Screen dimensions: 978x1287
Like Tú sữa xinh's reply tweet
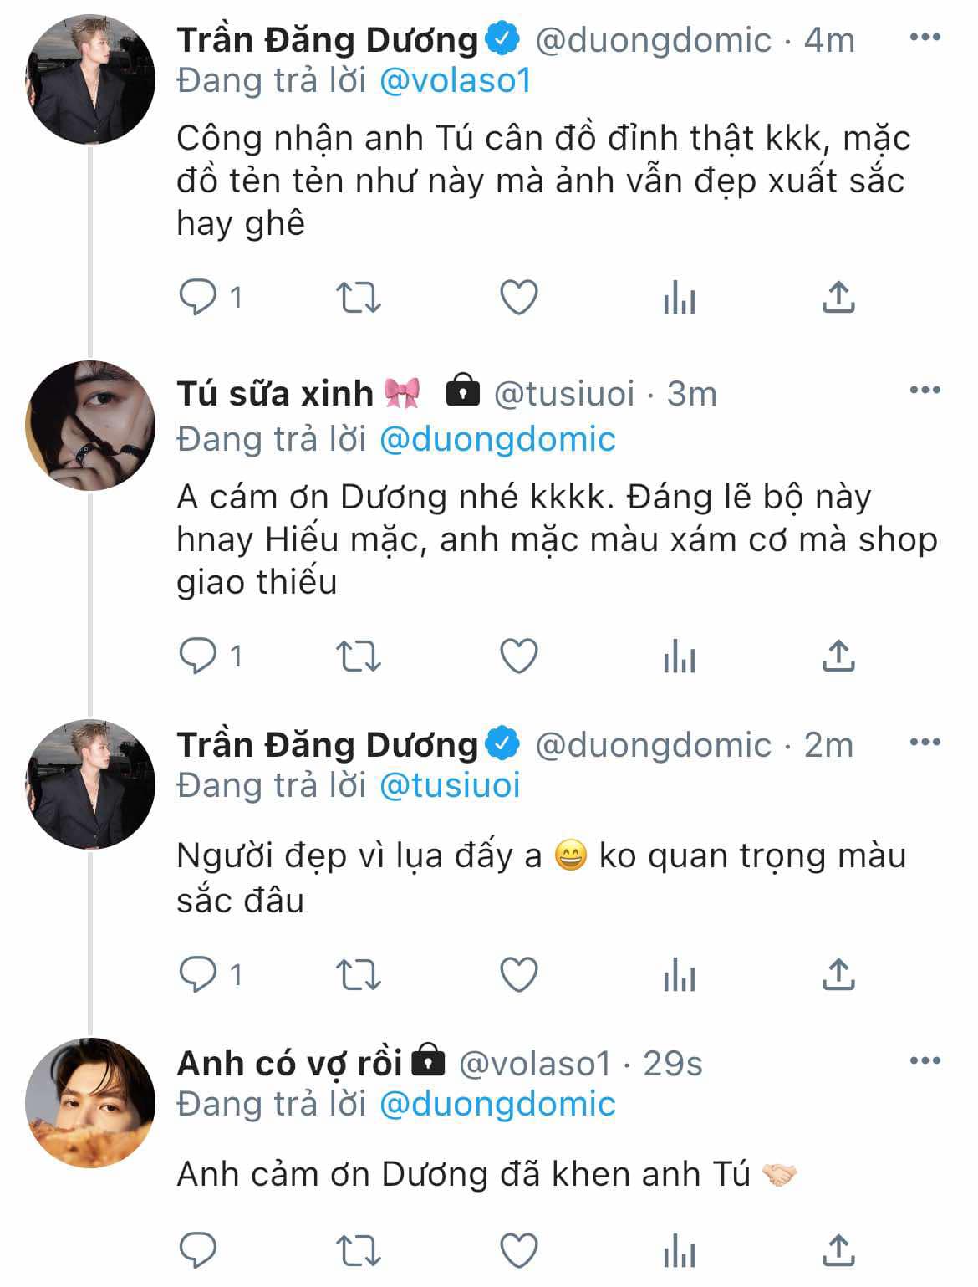coord(518,656)
